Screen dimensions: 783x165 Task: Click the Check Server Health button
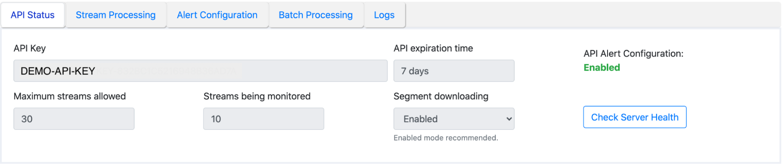click(x=635, y=117)
